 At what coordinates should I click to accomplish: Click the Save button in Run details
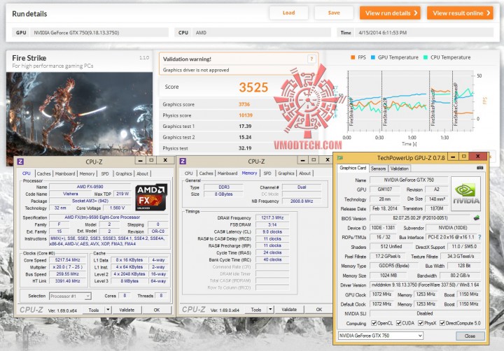(x=334, y=13)
